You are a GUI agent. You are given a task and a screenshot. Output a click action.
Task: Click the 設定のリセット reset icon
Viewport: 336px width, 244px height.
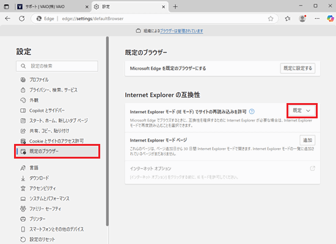[x=23, y=239]
